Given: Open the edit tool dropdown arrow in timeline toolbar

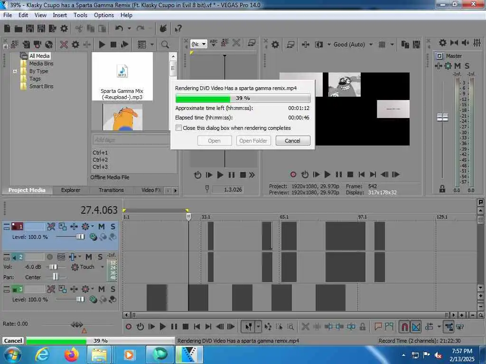Looking at the screenshot, I should (258, 327).
